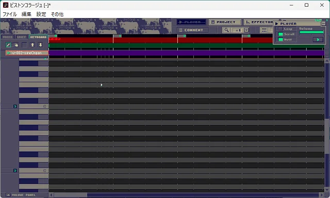Click the Player panel title bar
This screenshot has width=330, height=198.
[297, 24]
